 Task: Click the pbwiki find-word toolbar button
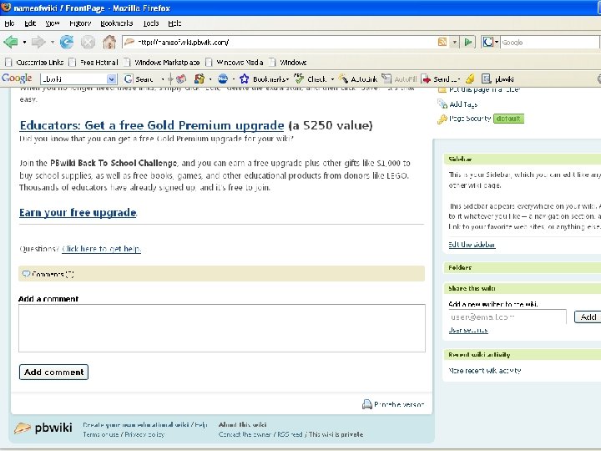point(497,79)
